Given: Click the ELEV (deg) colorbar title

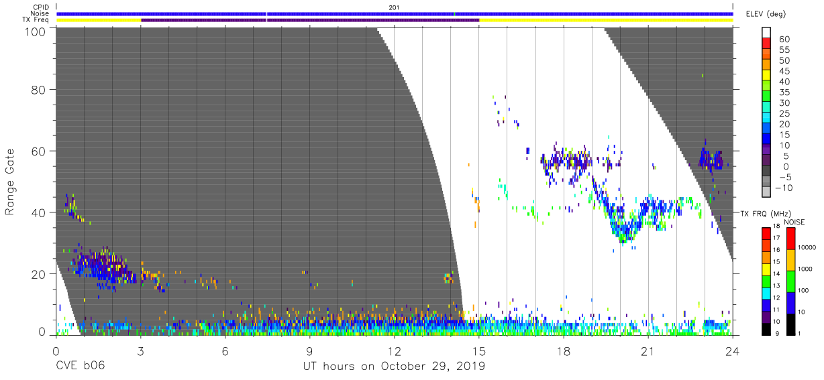Looking at the screenshot, I should [x=765, y=13].
